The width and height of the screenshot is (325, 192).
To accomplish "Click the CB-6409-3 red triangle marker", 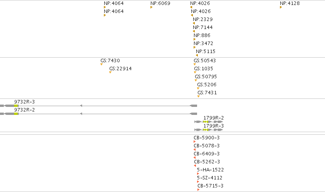I will 195,158.
